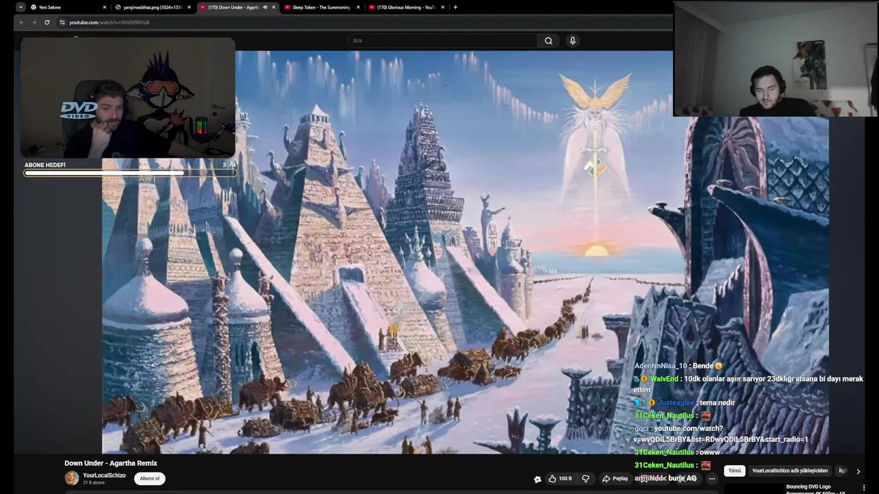The width and height of the screenshot is (879, 494).
Task: Click the YouTube search magnifier icon
Action: pyautogui.click(x=549, y=40)
